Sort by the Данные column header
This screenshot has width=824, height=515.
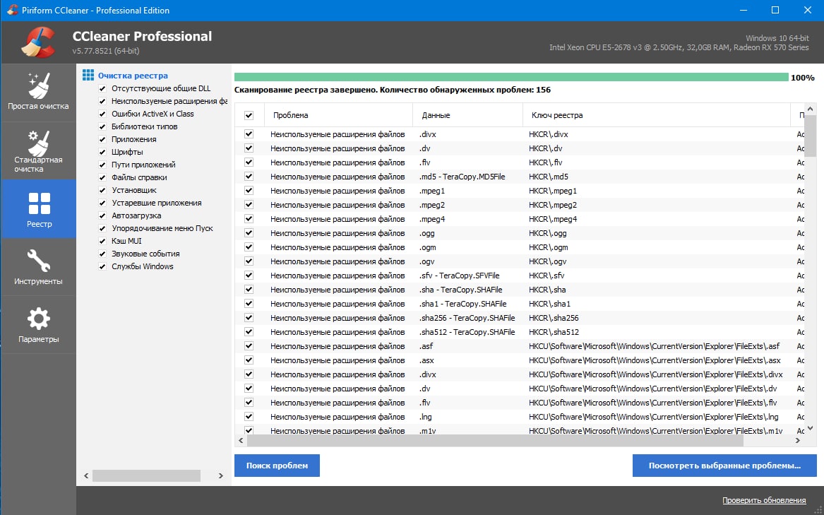click(x=467, y=115)
